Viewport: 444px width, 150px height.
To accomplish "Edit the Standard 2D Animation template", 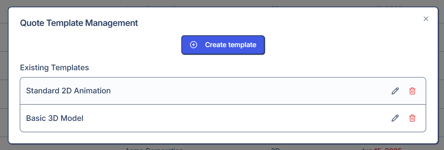I will tap(395, 91).
